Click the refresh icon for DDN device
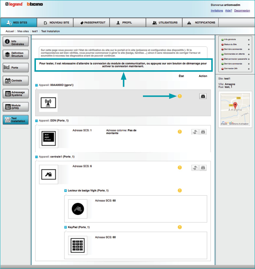255x269 pixels. click(x=195, y=132)
